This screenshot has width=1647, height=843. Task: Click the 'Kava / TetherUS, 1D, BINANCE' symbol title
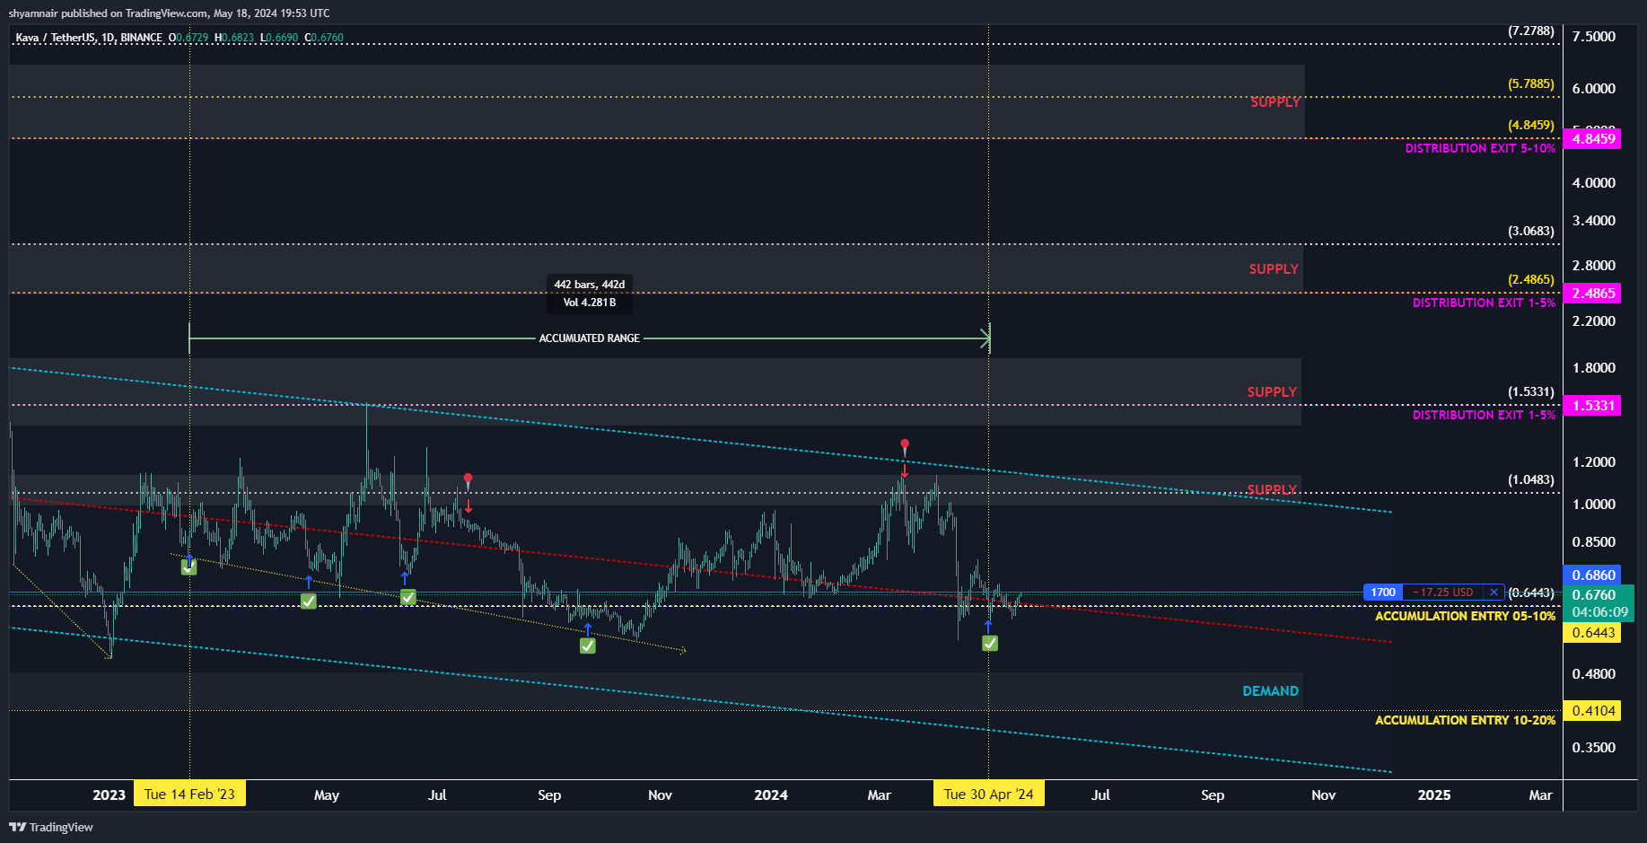pyautogui.click(x=89, y=38)
